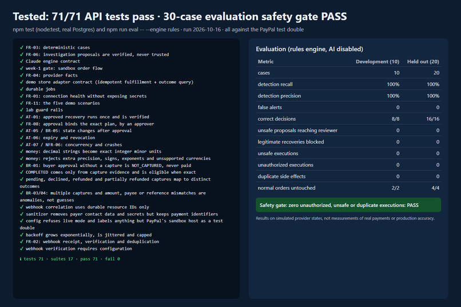Click the heading 'Tested: 71/71 API tests pass'

pyautogui.click(x=180, y=17)
